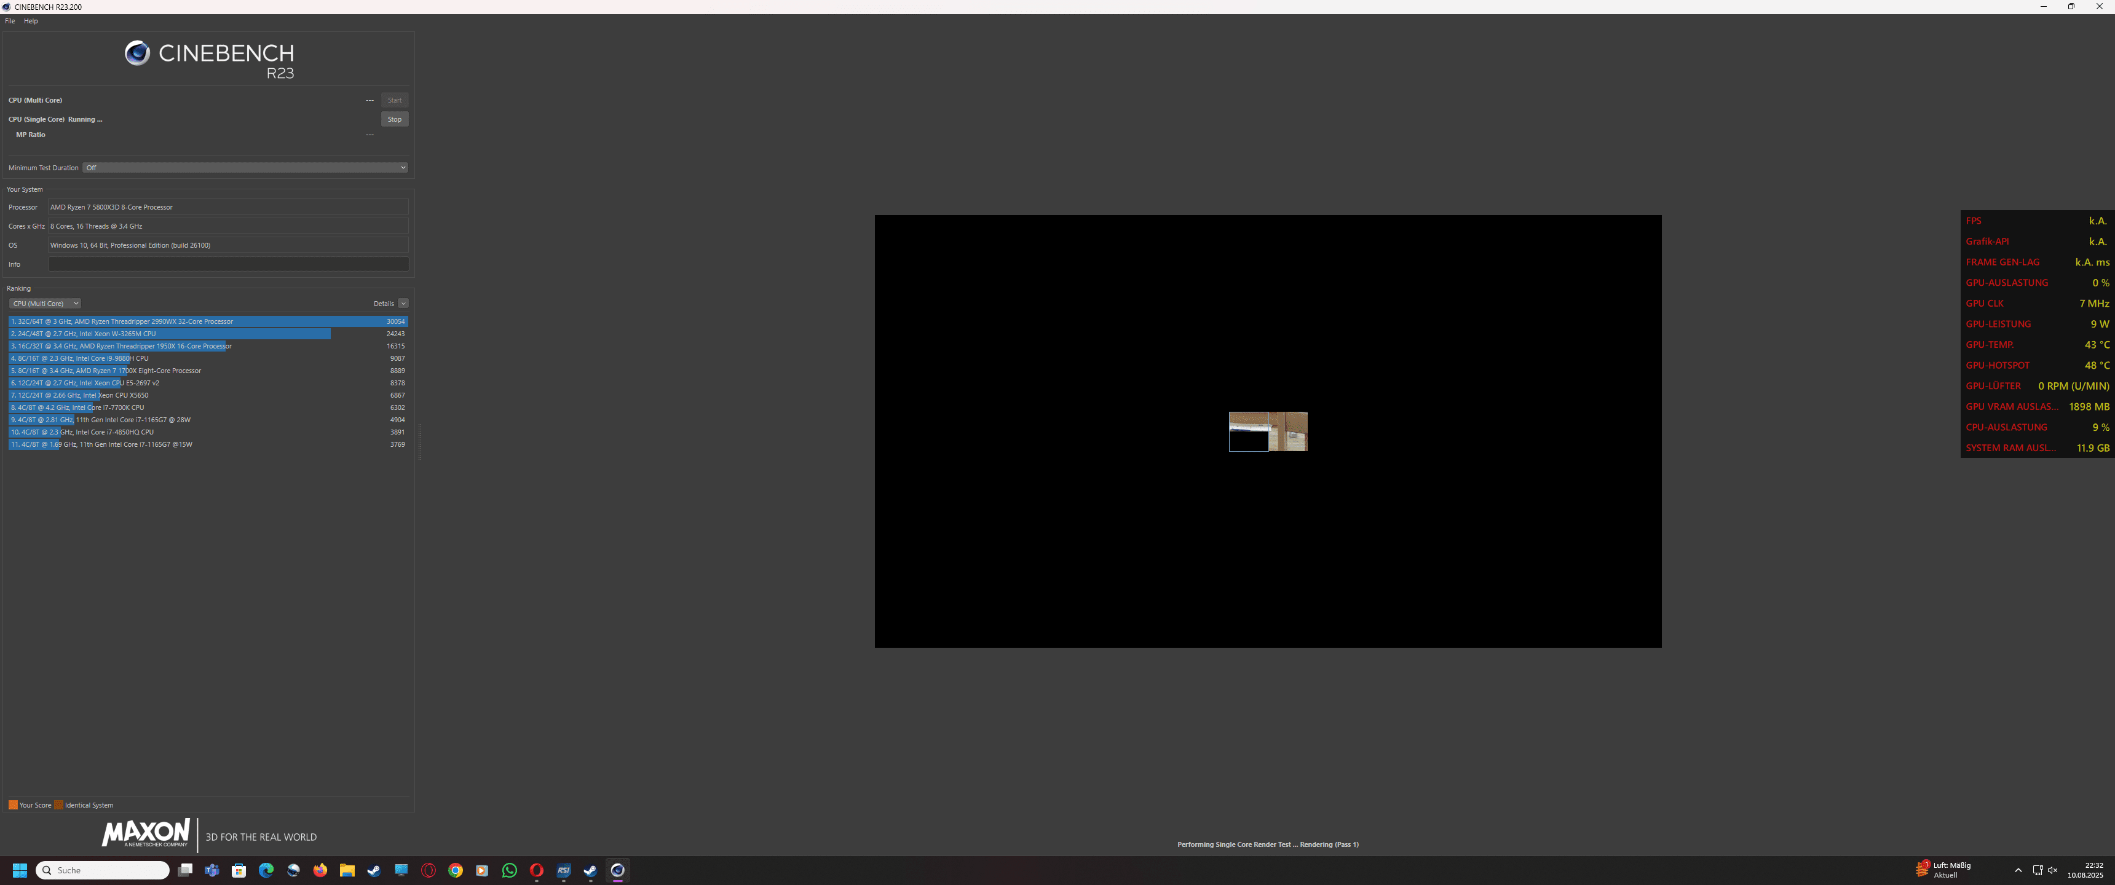Open File Explorer from the taskbar
The width and height of the screenshot is (2115, 885).
click(x=347, y=870)
